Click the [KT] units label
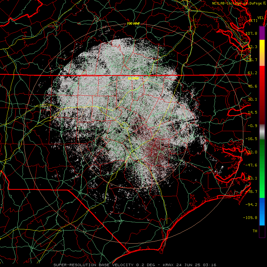The width and height of the screenshot is (267, 267). [253, 20]
